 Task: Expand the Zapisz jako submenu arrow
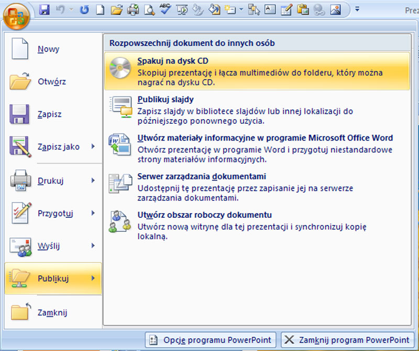click(x=93, y=146)
